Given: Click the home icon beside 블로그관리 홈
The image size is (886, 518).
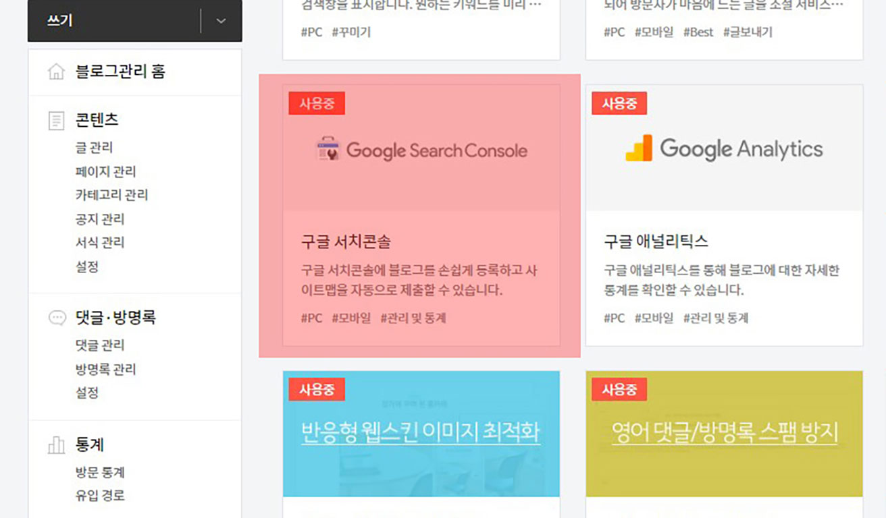Looking at the screenshot, I should coord(57,71).
